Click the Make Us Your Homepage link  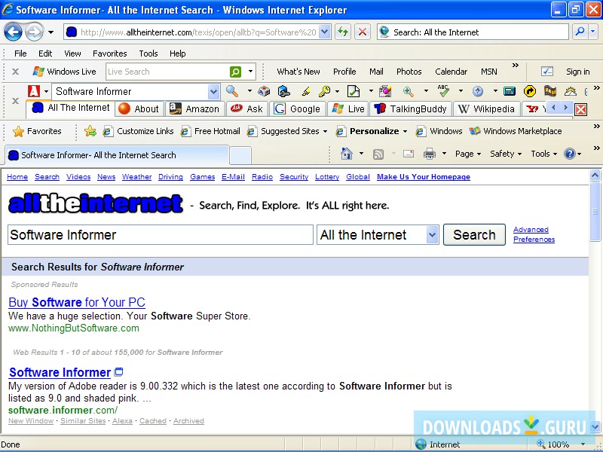[x=424, y=177]
